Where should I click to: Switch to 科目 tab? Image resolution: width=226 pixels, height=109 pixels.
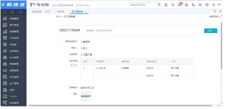pos(47,12)
